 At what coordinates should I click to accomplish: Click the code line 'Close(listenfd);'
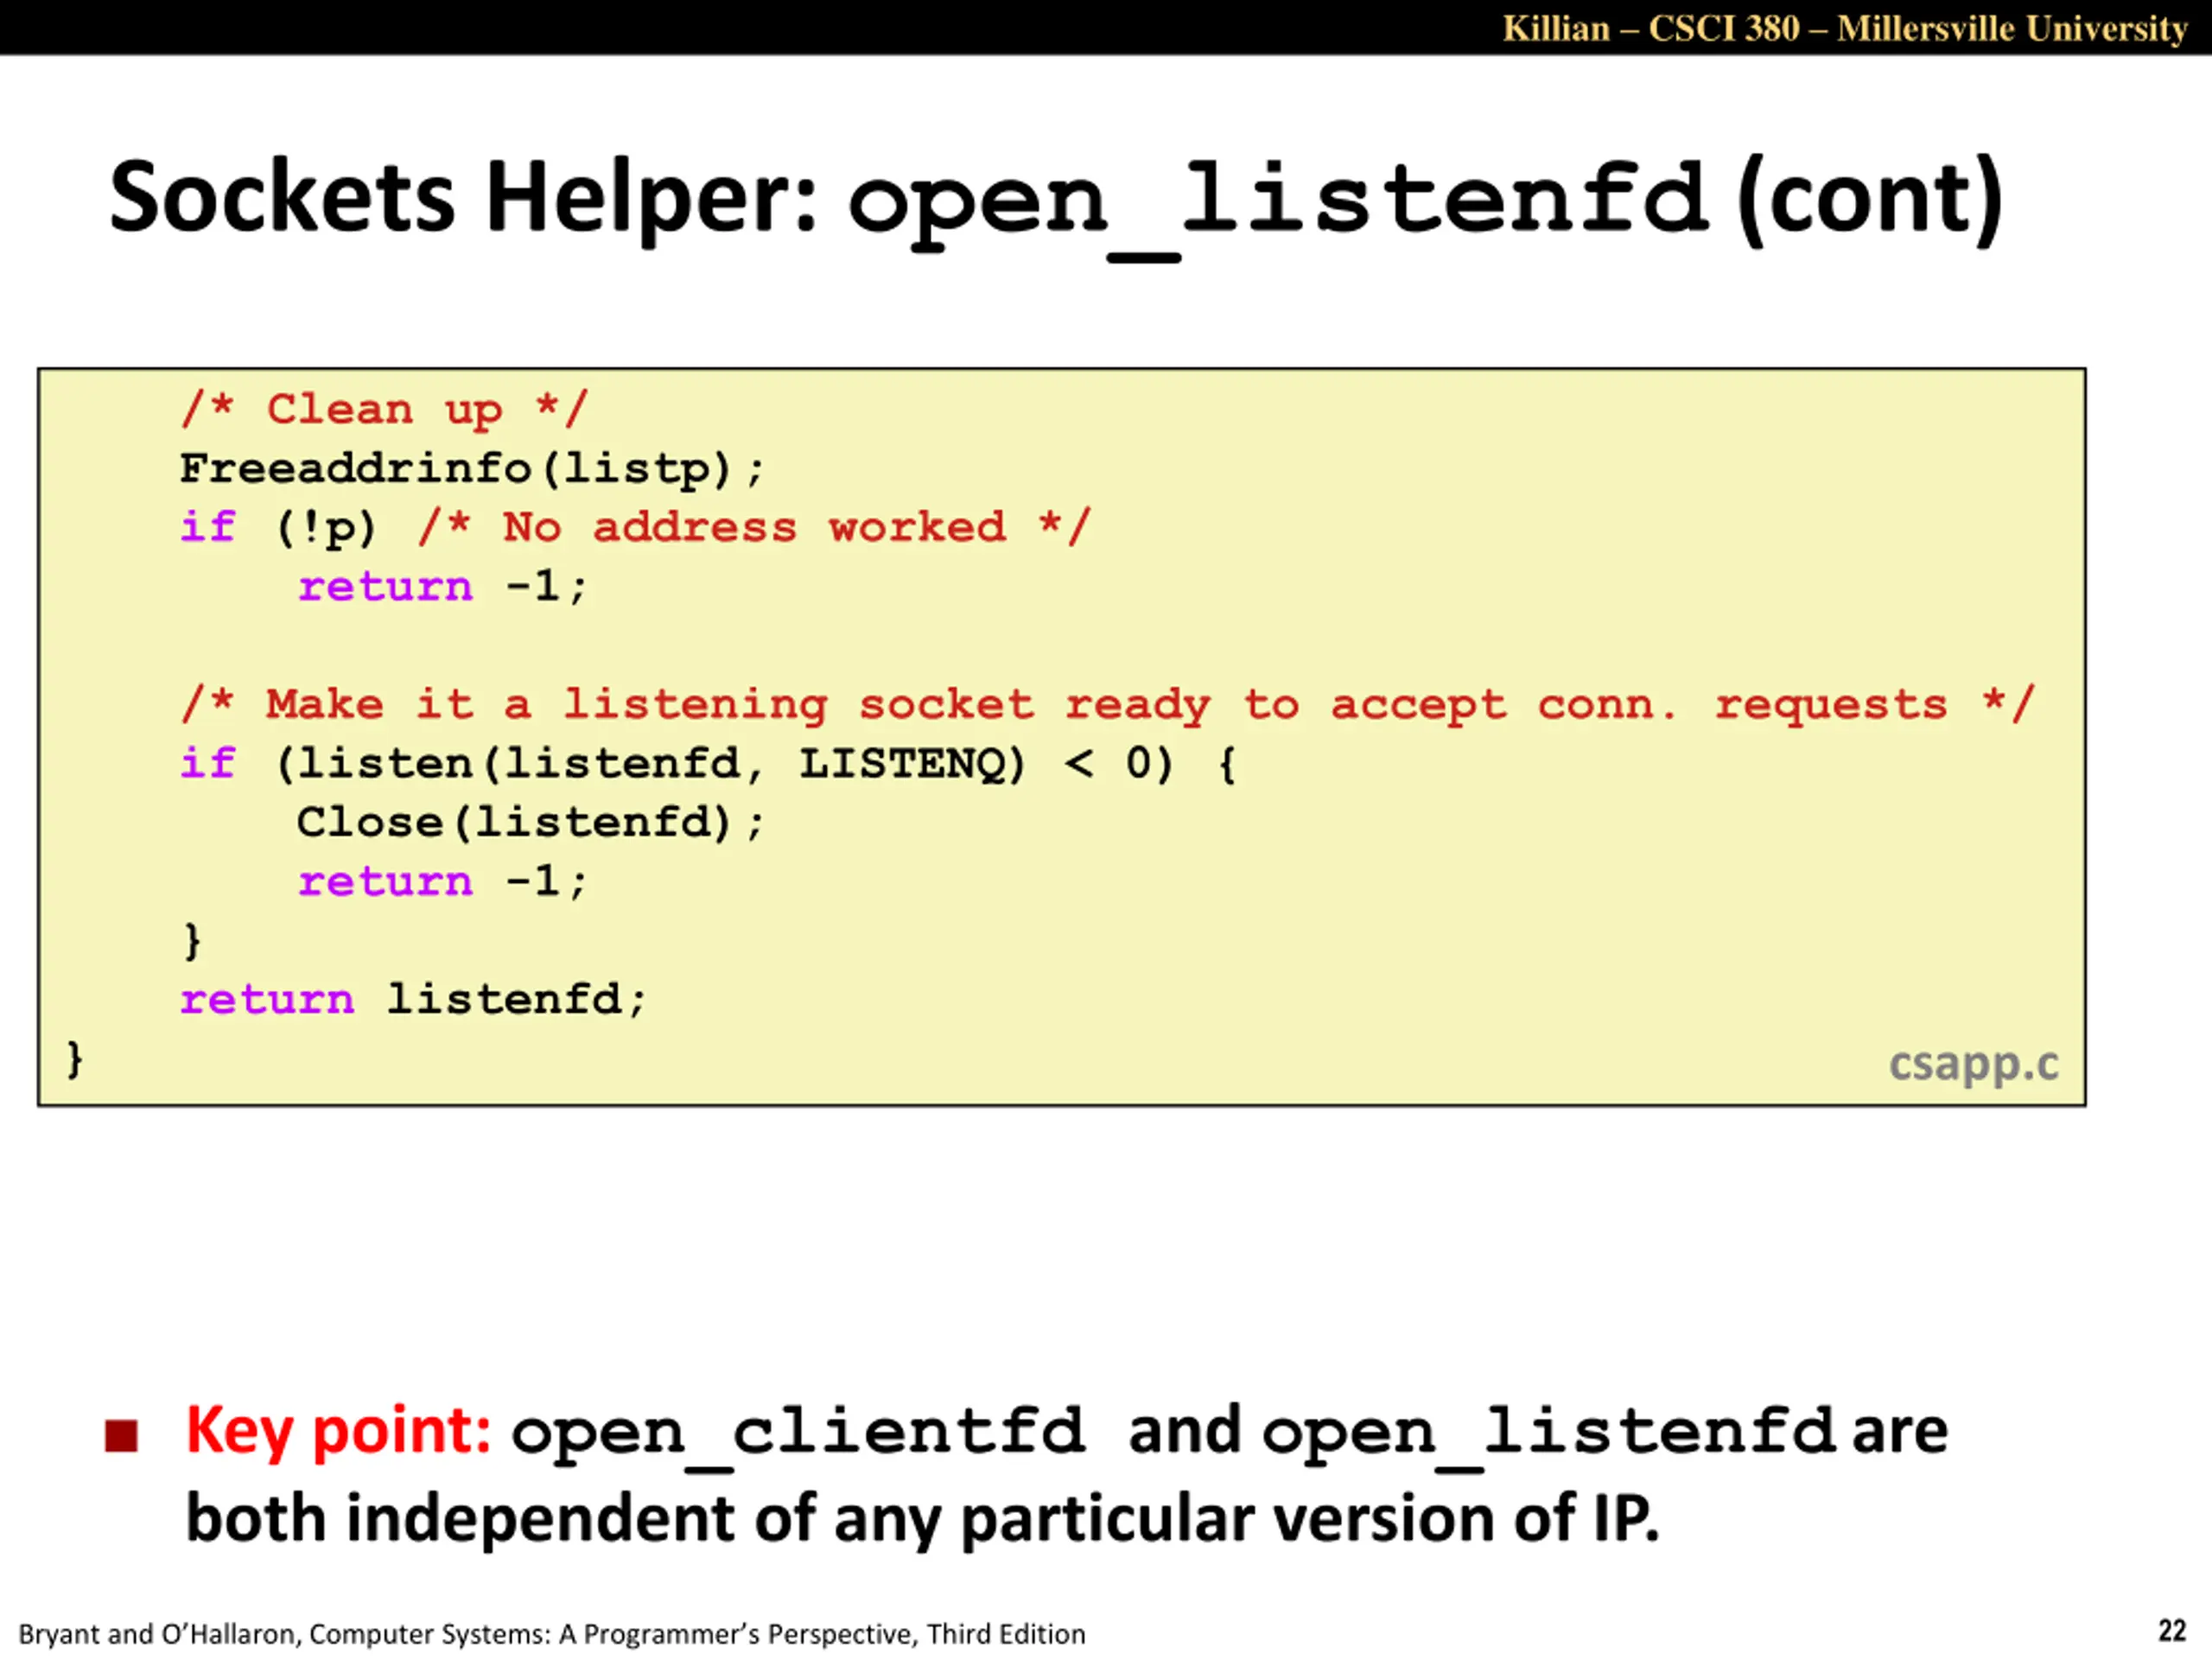(531, 823)
